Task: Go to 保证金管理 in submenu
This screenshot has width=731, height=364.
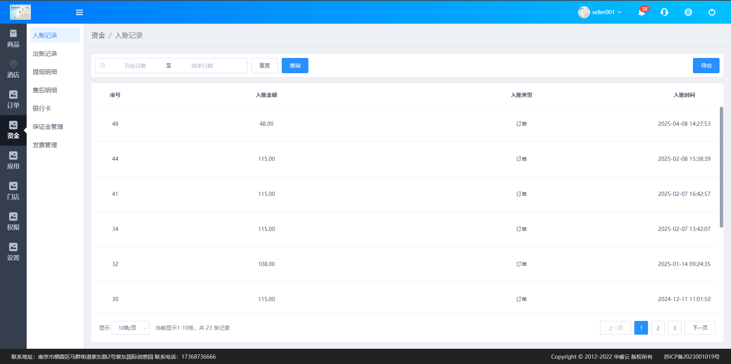Action: click(48, 127)
